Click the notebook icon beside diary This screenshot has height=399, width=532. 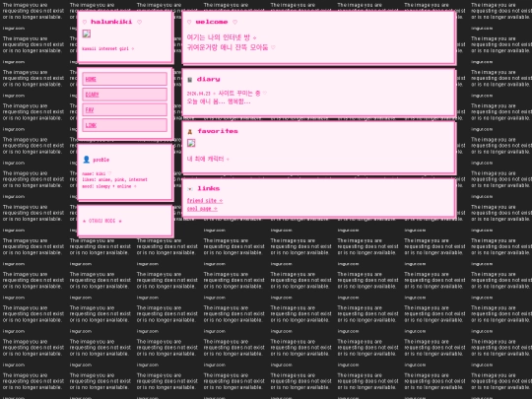click(190, 80)
